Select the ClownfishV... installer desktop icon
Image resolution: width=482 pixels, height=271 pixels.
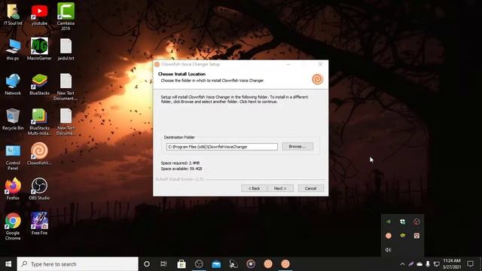coord(39,154)
